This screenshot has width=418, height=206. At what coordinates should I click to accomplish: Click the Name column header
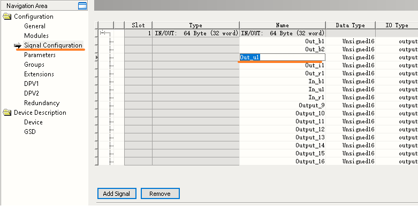[x=283, y=25]
